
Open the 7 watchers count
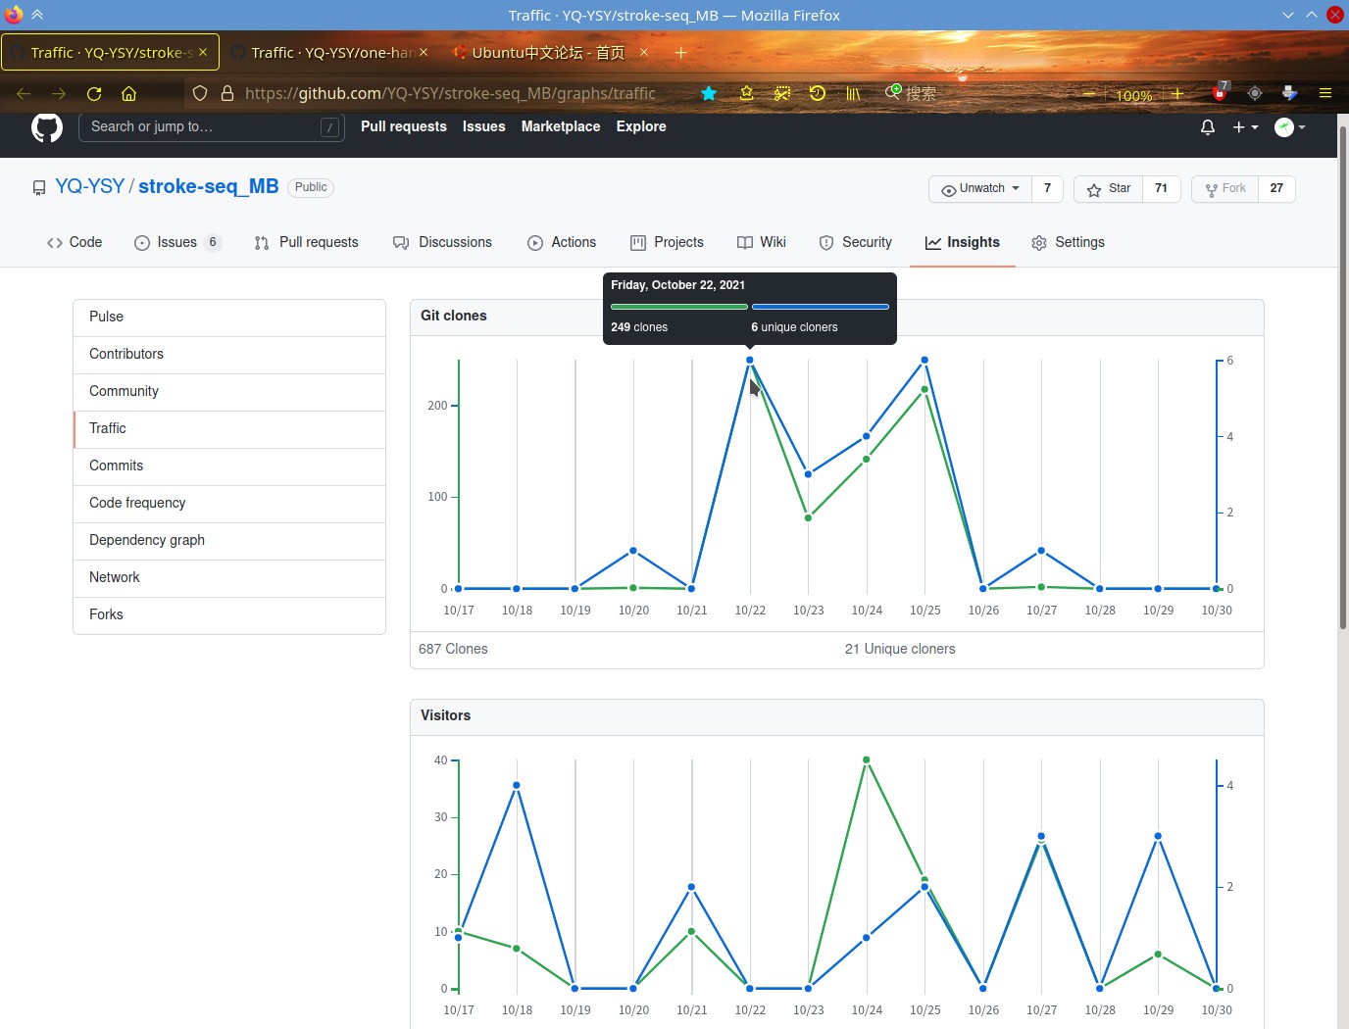(1047, 189)
